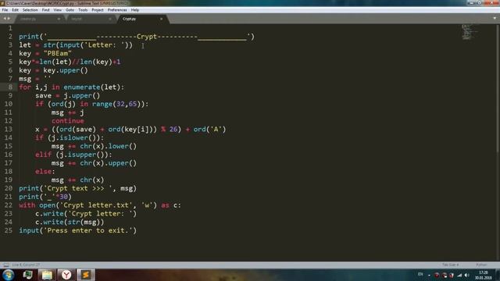Open the tab list dropdown arrow
This screenshot has height=281, width=500.
495,18
